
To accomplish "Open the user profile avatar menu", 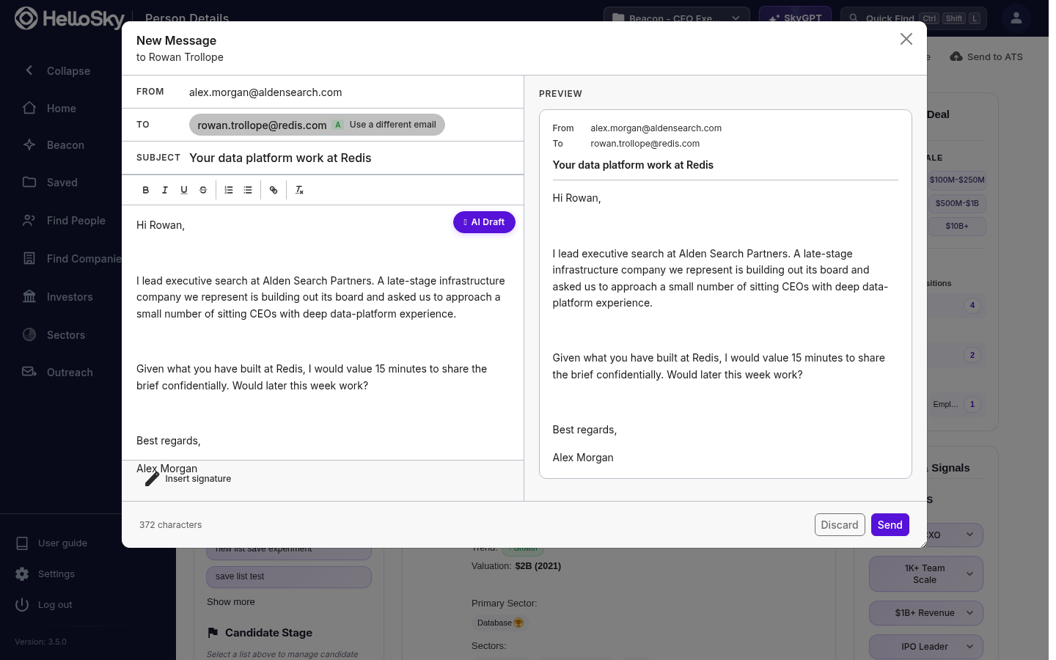I will tap(1016, 18).
